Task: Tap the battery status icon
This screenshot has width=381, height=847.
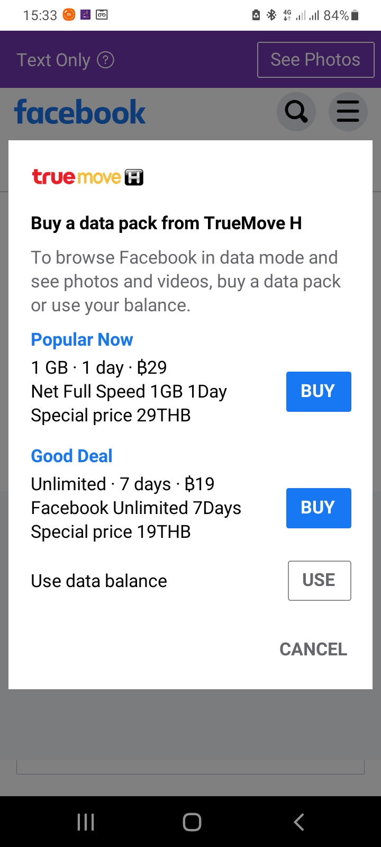Action: pyautogui.click(x=355, y=15)
